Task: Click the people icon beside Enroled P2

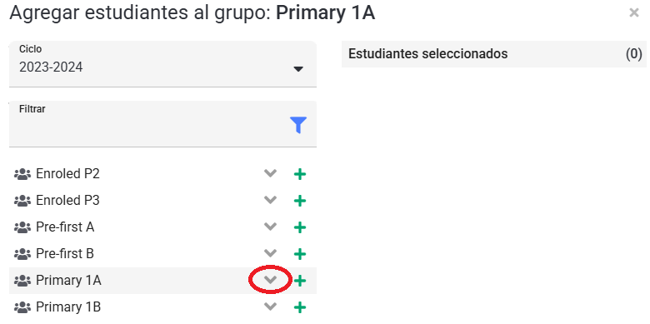Action: (22, 174)
